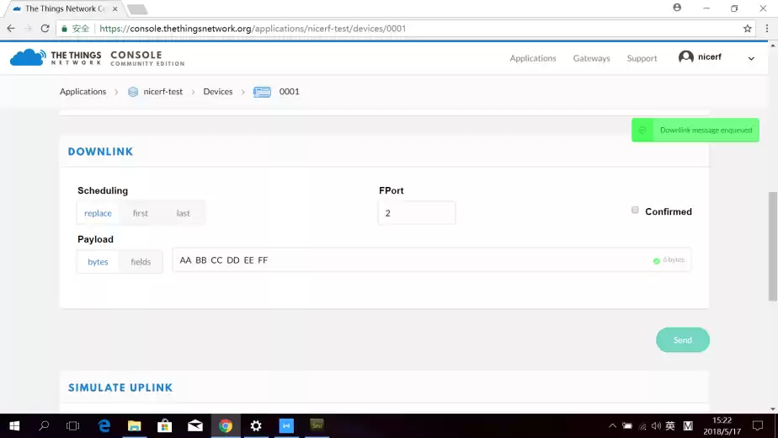Reload the page using the refresh icon

(45, 28)
